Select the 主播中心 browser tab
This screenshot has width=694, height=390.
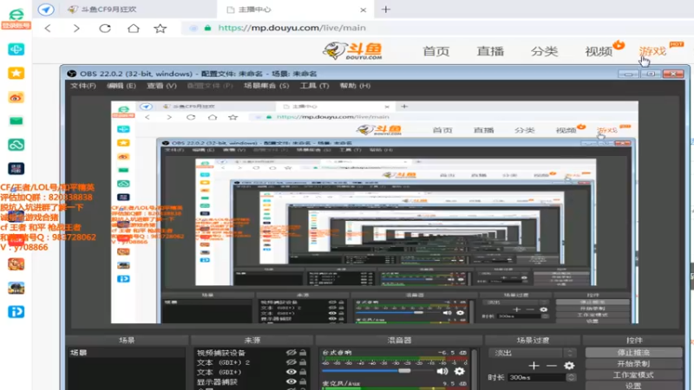pos(294,10)
